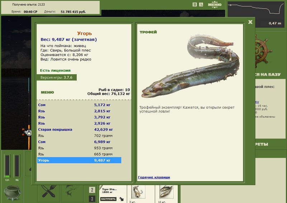Open the top МЕНЮ game menu
The image size is (287, 203).
coord(215,5)
